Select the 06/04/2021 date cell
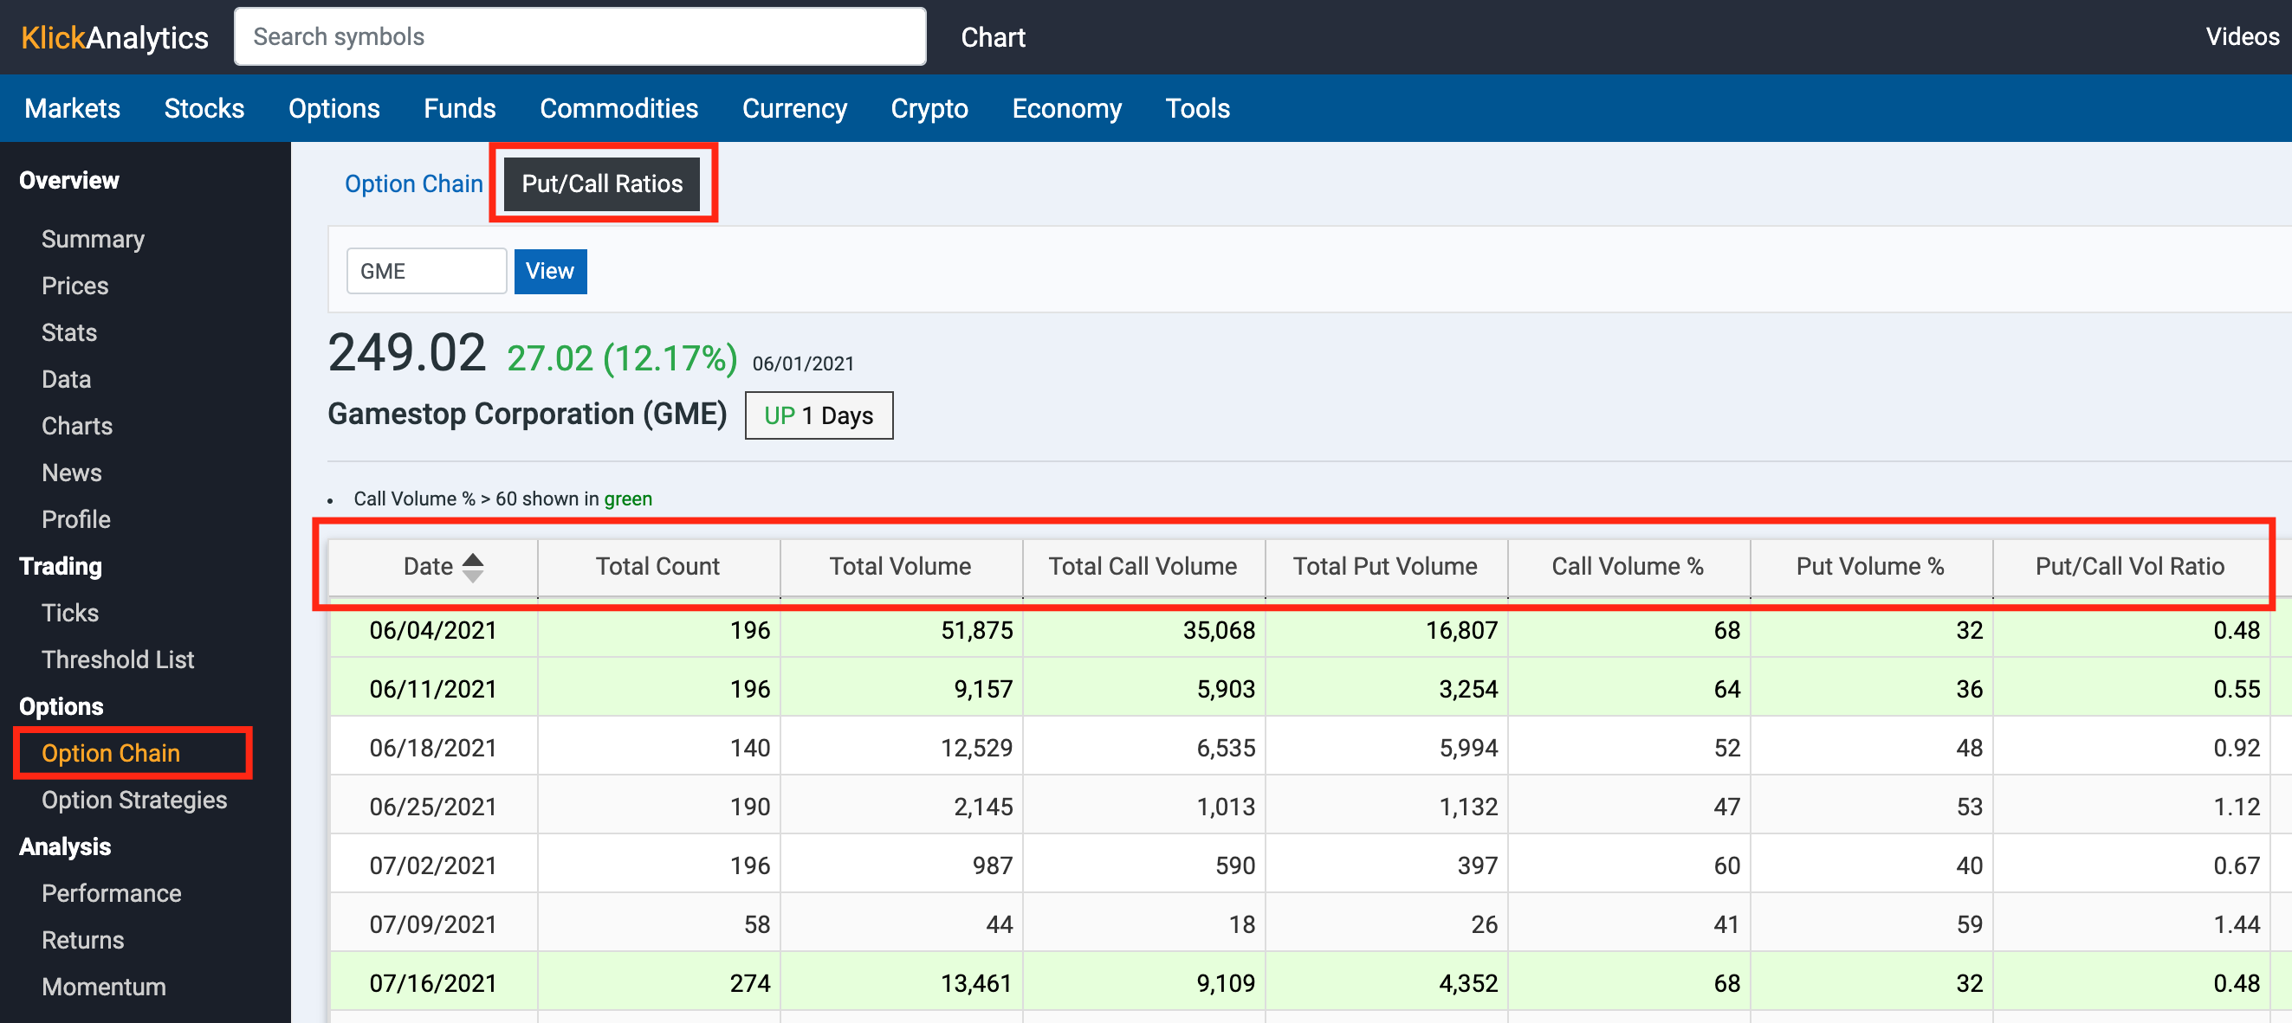Viewport: 2292px width, 1023px height. [x=433, y=630]
